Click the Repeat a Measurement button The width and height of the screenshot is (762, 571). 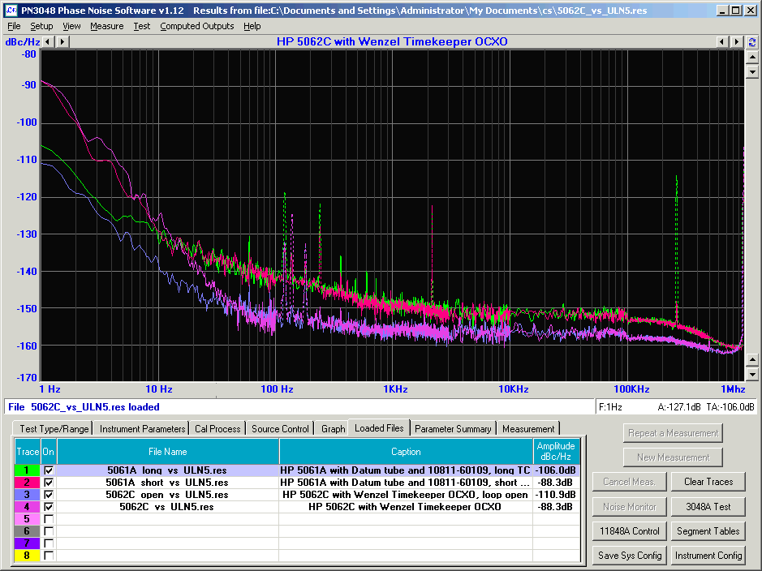pos(673,432)
